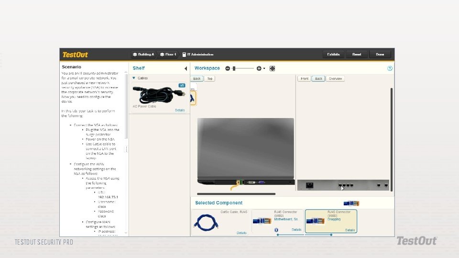Viewport: 459px width, 258px height.
Task: Click the Selected Component heading
Action: pos(219,203)
